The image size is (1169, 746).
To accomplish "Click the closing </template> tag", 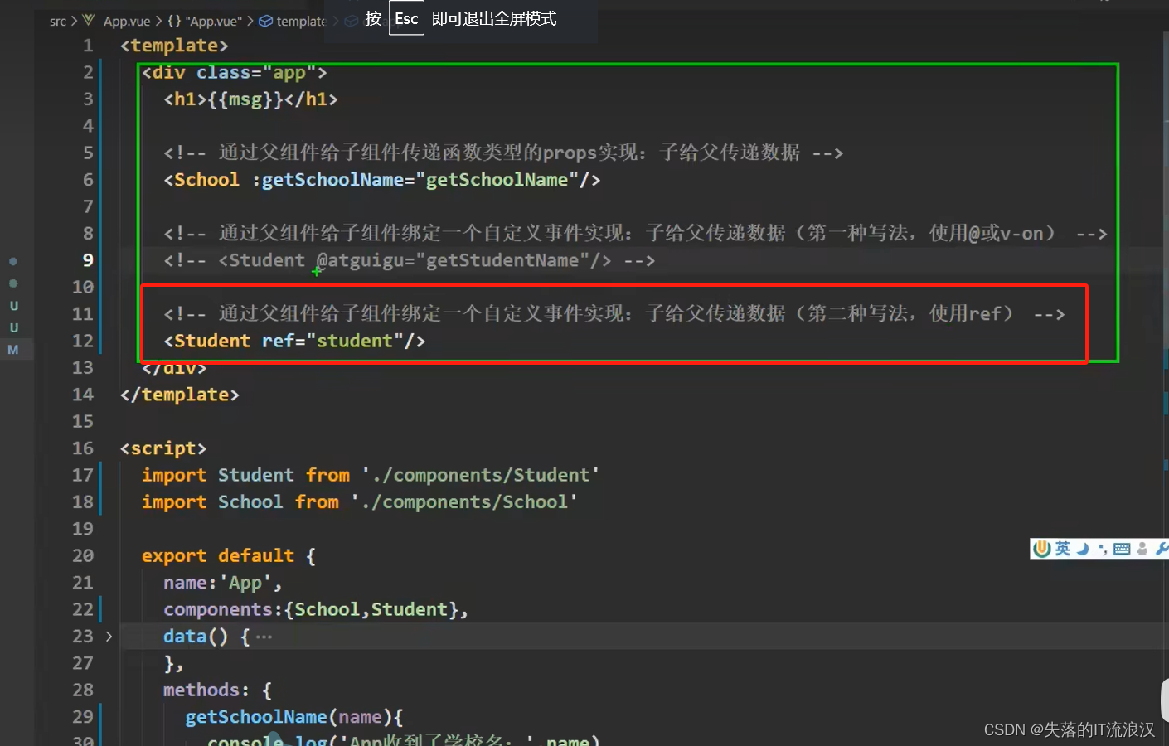I will click(180, 395).
